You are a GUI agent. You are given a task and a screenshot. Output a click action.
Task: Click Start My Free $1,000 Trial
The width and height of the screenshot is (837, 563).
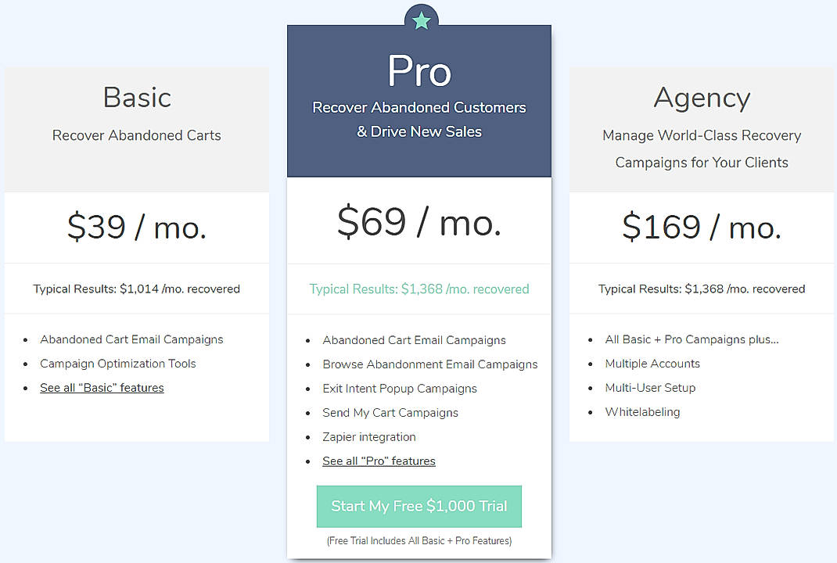[x=419, y=506]
